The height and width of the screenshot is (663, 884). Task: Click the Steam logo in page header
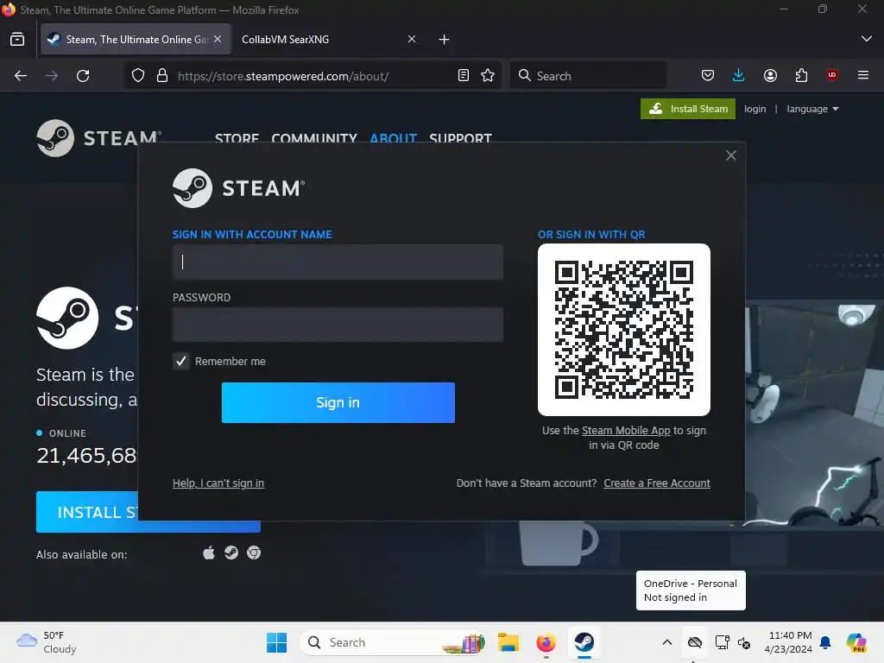[x=99, y=138]
